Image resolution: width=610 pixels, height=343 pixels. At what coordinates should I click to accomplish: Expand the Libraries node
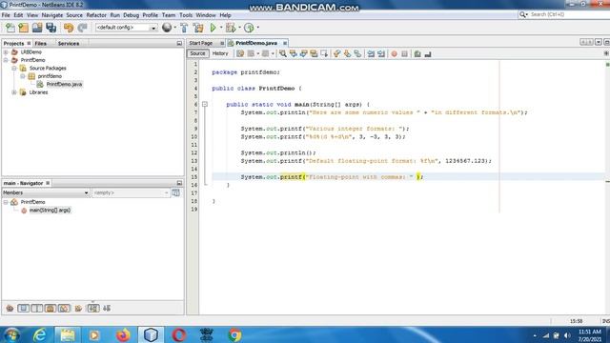[14, 92]
